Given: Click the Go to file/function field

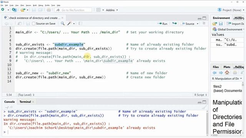Looking at the screenshot, I should [x=73, y=10].
